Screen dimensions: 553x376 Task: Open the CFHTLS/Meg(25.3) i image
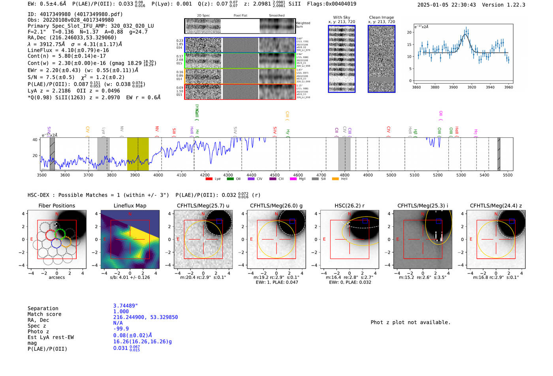pos(423,239)
